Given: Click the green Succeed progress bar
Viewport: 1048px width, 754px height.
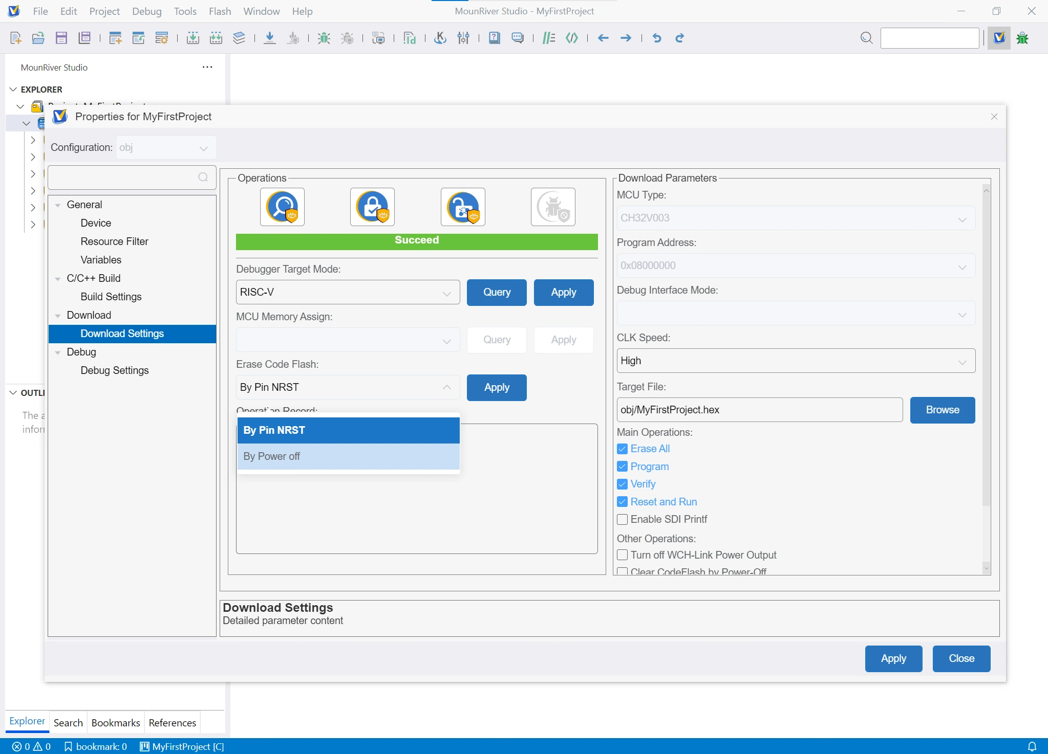Looking at the screenshot, I should (x=417, y=241).
